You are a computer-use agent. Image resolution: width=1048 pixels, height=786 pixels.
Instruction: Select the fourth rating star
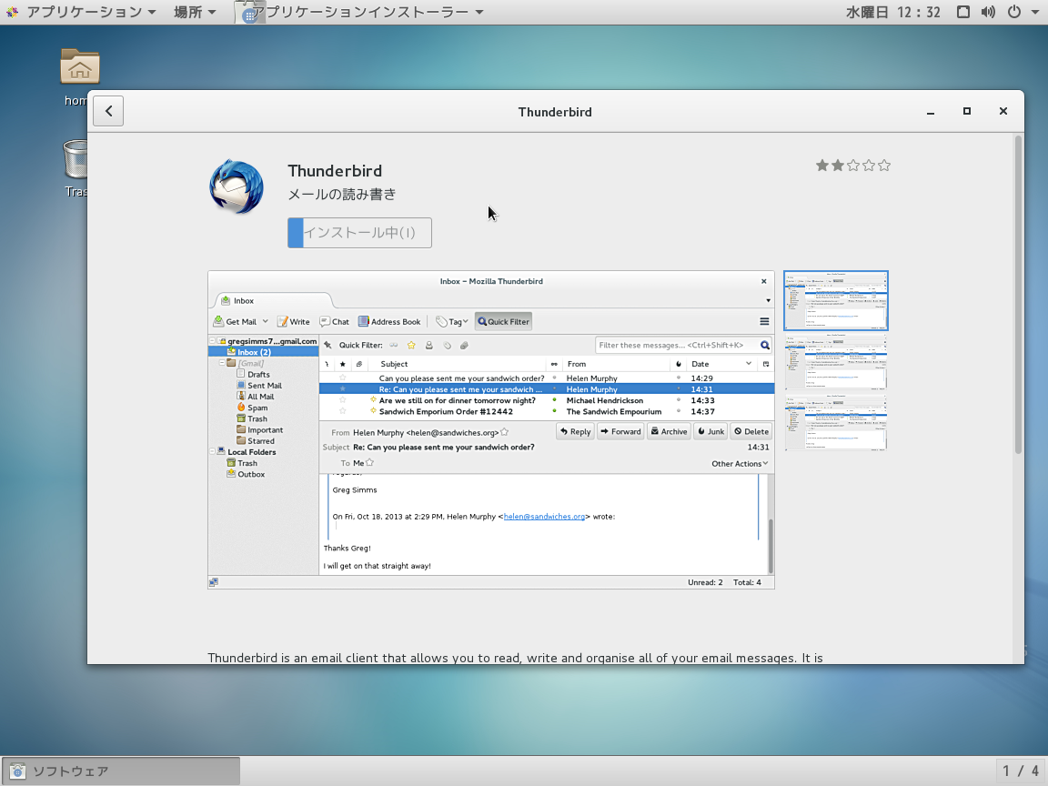(869, 165)
